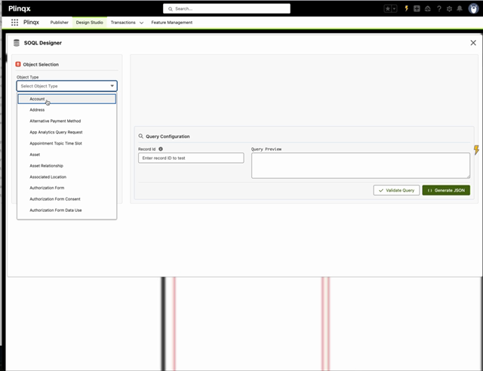
Task: Open the Feature Management tab
Action: 171,23
